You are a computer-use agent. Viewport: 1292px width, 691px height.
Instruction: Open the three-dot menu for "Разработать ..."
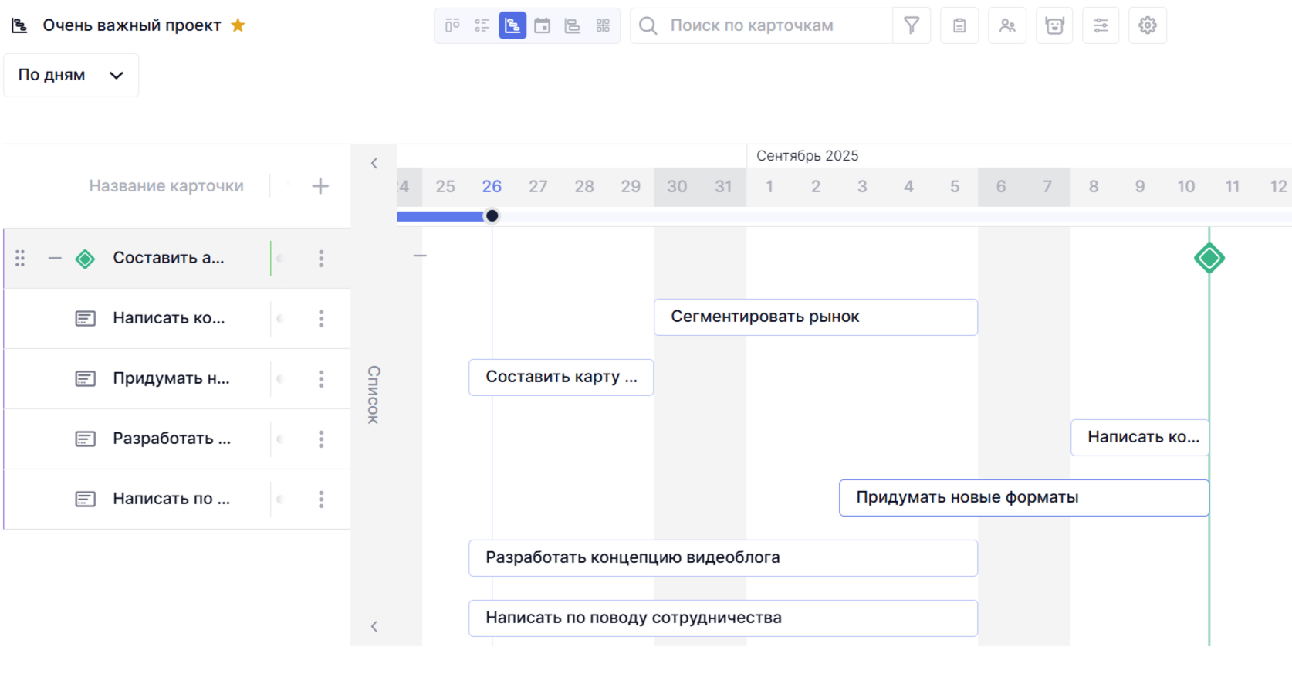pyautogui.click(x=321, y=439)
